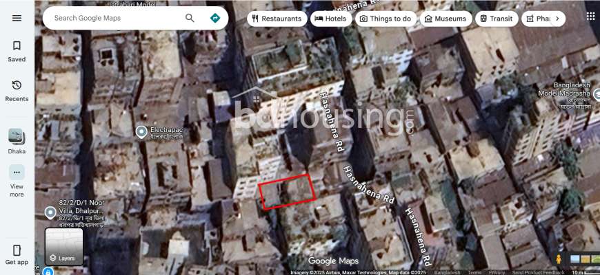This screenshot has width=600, height=275.
Task: Select the Transit category chip
Action: click(x=497, y=19)
